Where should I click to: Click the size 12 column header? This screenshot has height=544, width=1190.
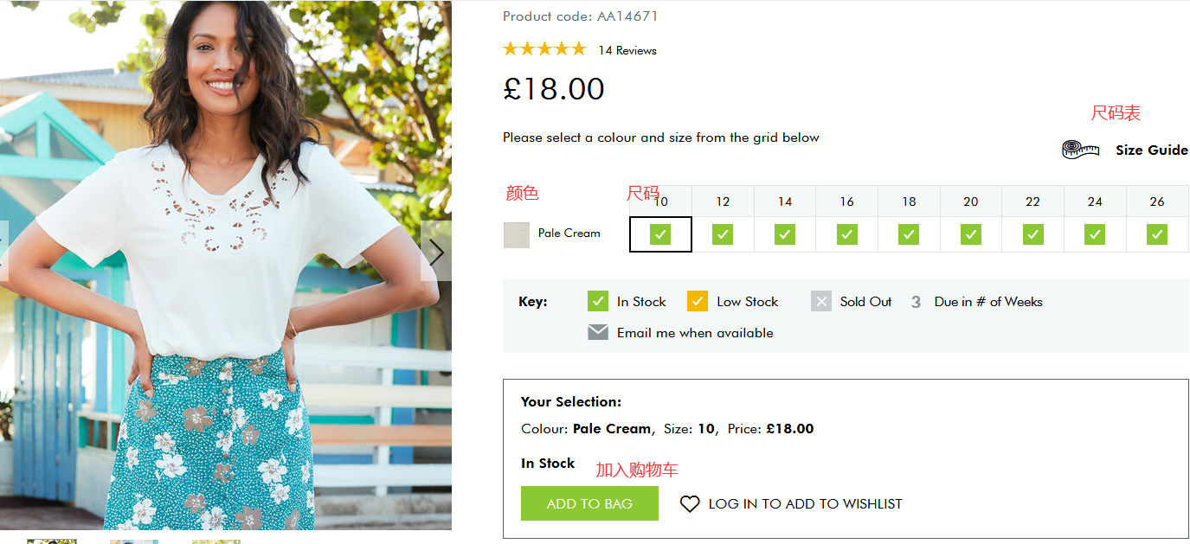723,202
